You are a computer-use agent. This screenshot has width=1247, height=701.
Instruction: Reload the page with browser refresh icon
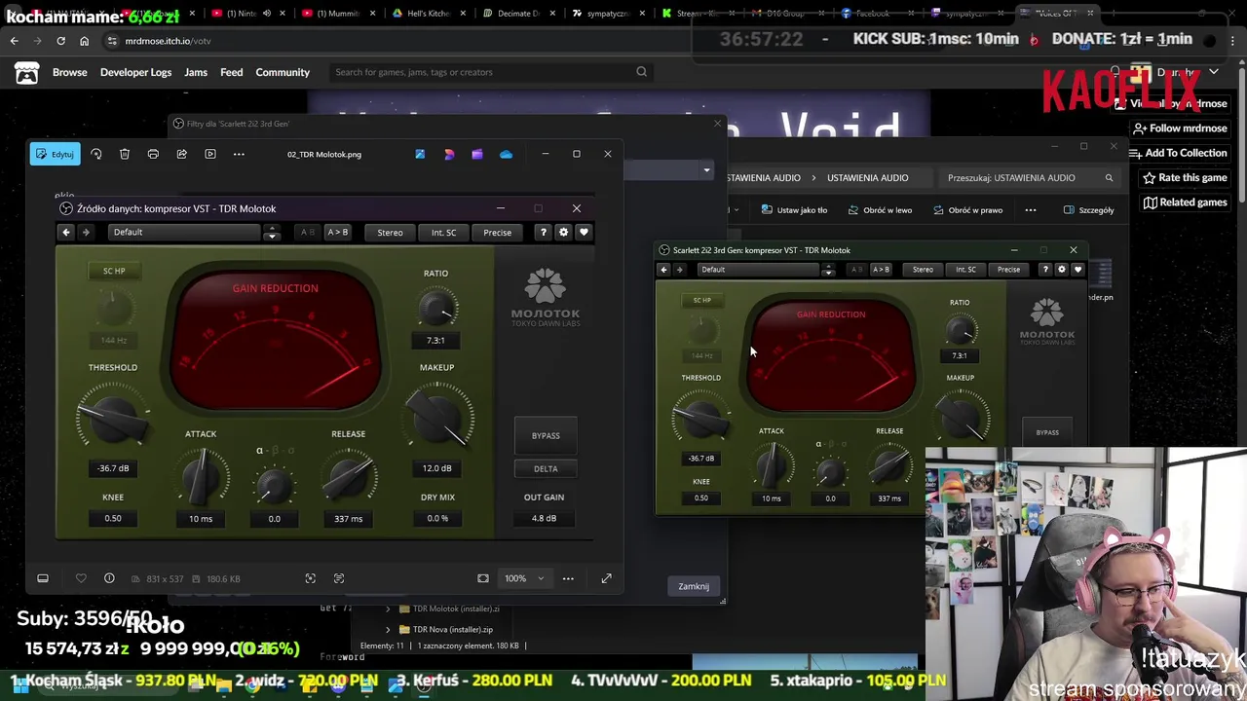[x=60, y=41]
